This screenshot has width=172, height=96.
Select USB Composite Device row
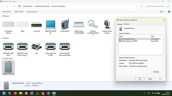[x=140, y=39]
